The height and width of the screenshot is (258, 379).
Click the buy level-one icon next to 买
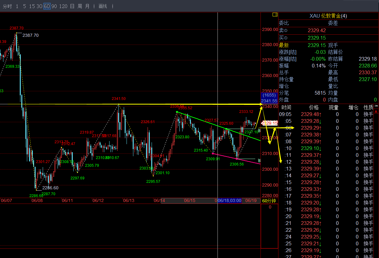click(x=286, y=38)
